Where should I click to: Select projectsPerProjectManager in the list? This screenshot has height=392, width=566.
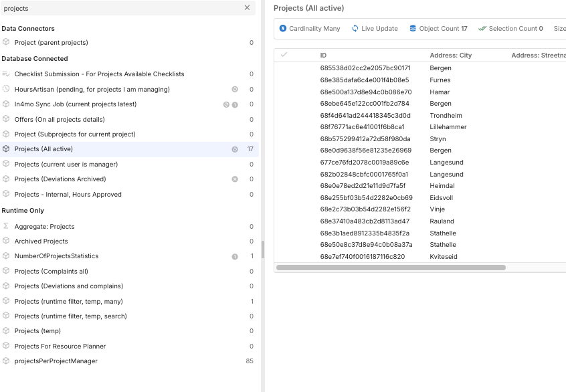(x=56, y=361)
